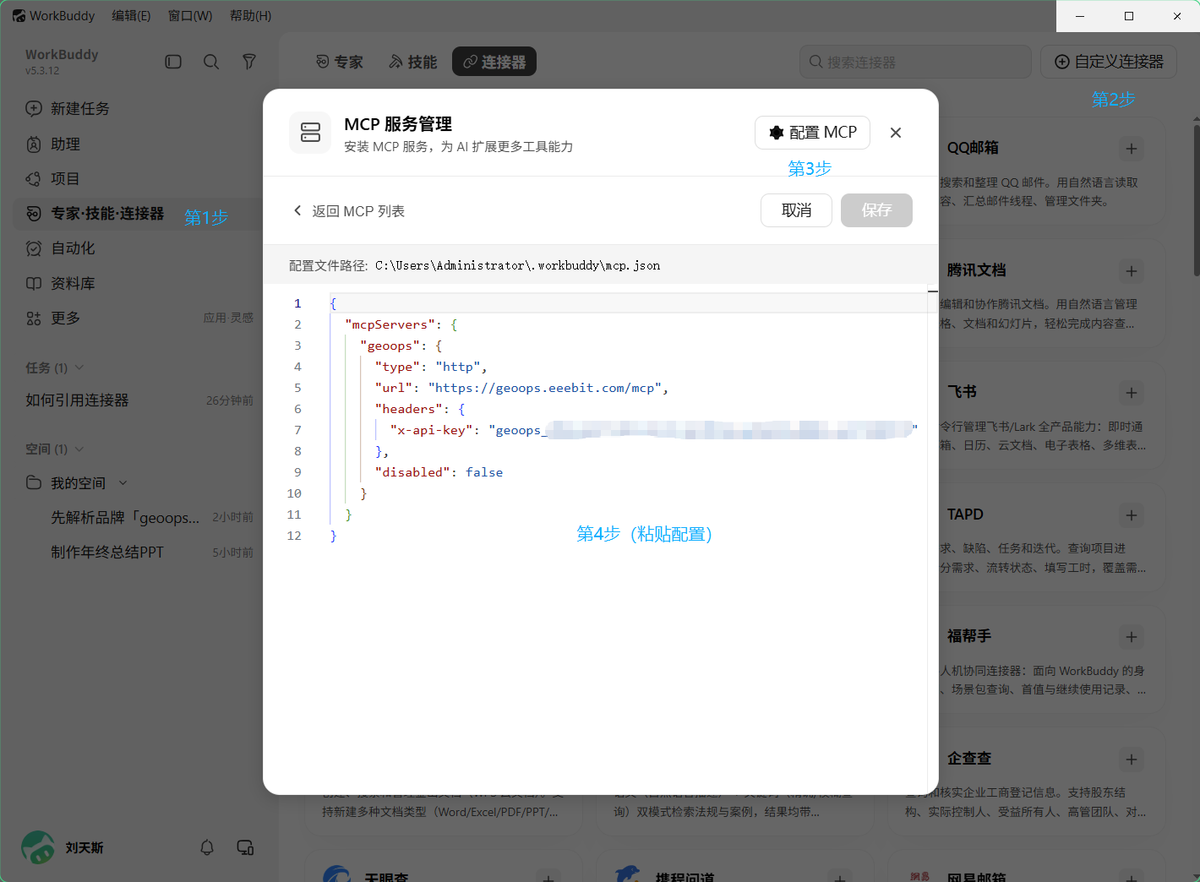Expand 我的空间 dropdown chevron
This screenshot has height=882, width=1200.
click(x=123, y=483)
